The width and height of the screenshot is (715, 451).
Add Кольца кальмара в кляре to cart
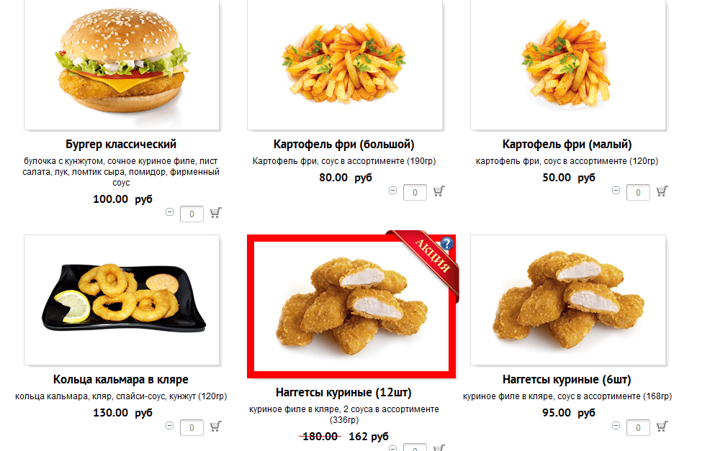(216, 427)
